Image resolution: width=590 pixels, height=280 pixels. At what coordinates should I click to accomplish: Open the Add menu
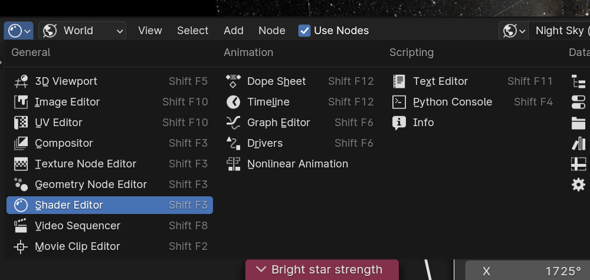(234, 31)
